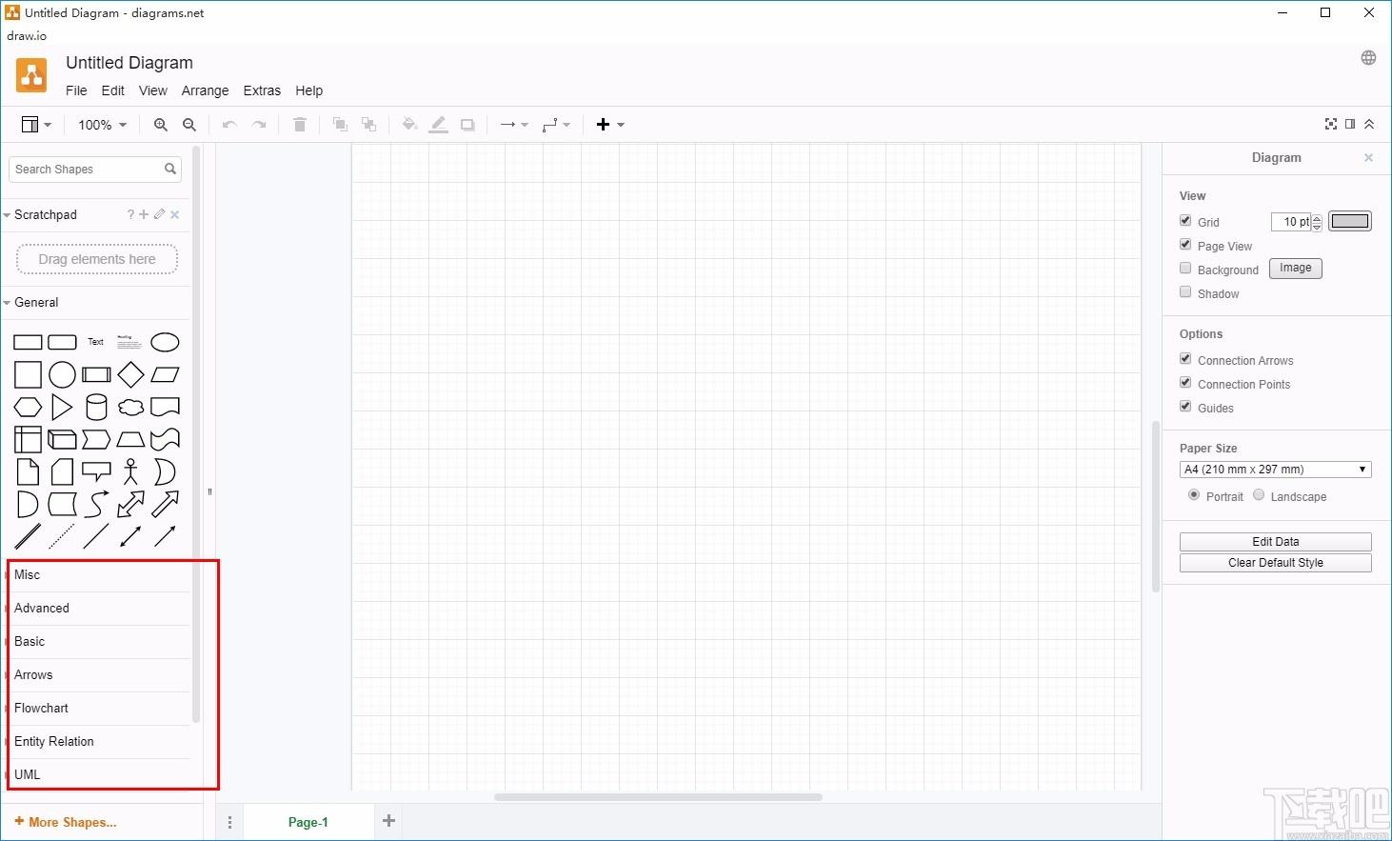1392x841 pixels.
Task: Switch to the Page-1 tab
Action: [x=308, y=822]
